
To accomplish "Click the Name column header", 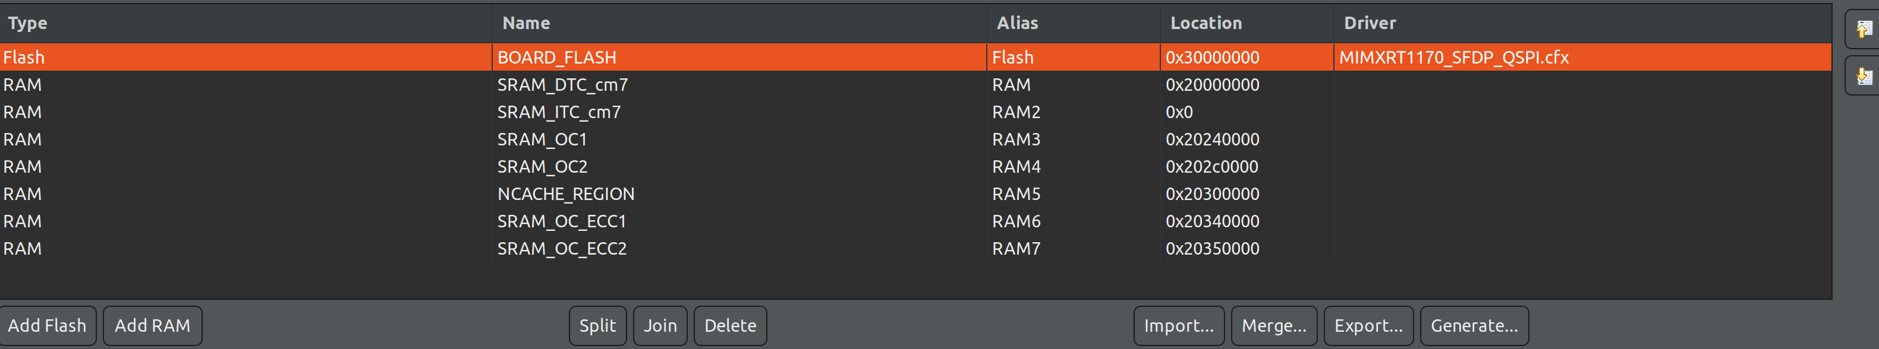I will (526, 23).
